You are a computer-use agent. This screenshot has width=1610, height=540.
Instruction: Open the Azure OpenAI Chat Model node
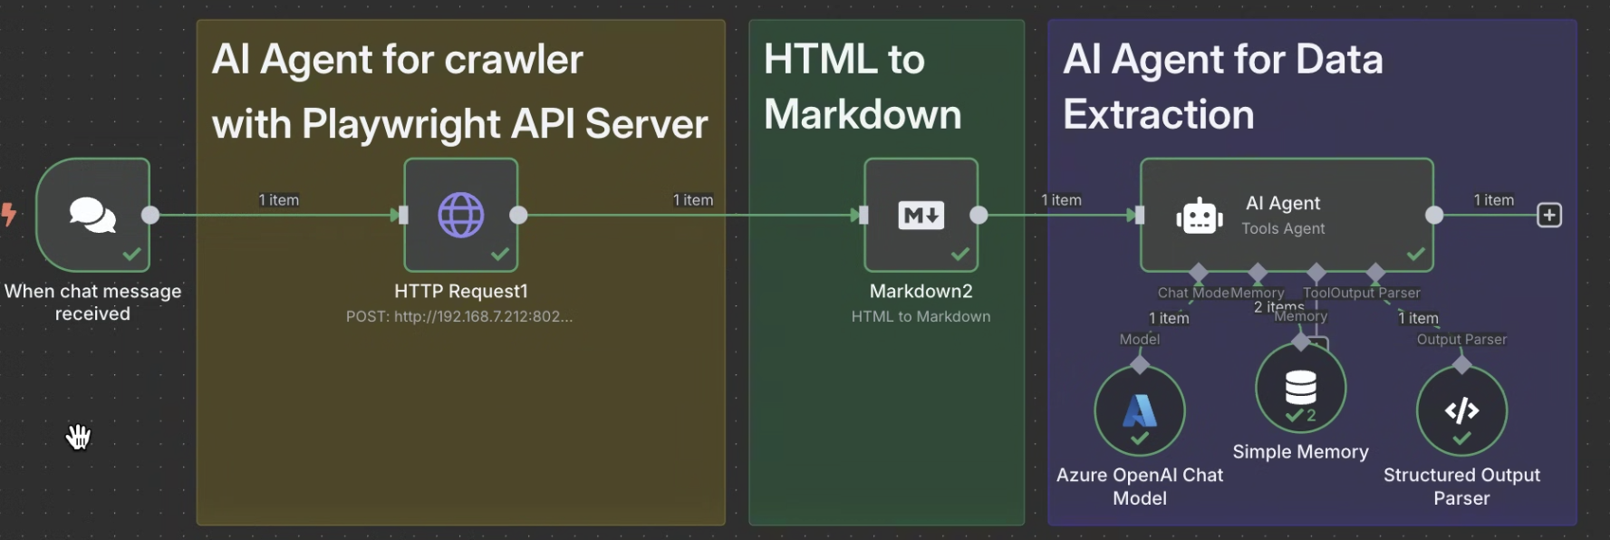point(1140,411)
